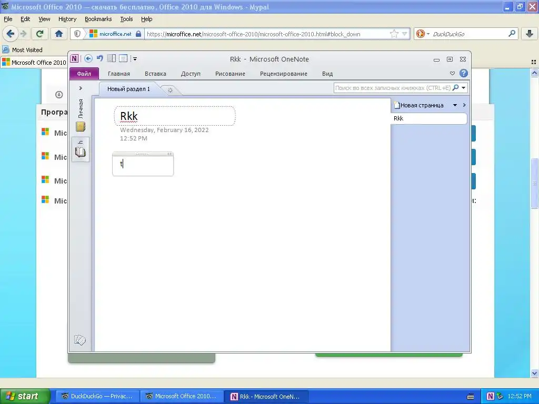Click the microffice.net site identity label
The width and height of the screenshot is (539, 404).
(x=115, y=34)
